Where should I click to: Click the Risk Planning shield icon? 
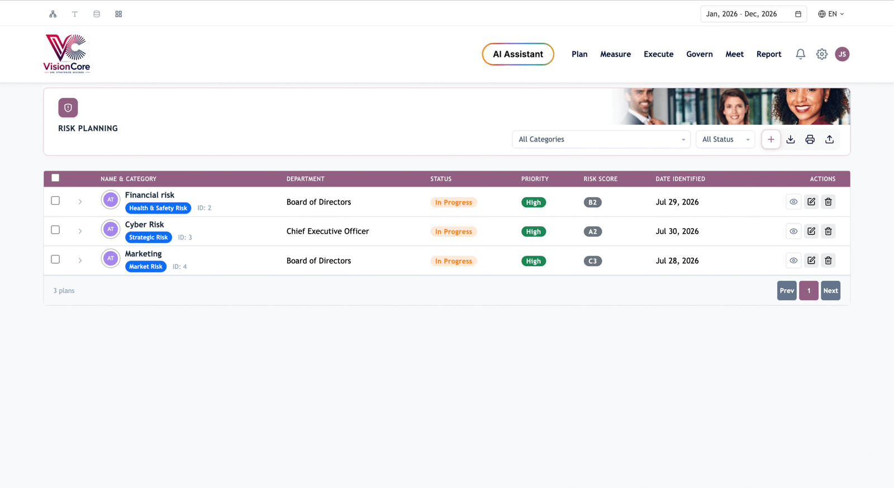(x=68, y=108)
